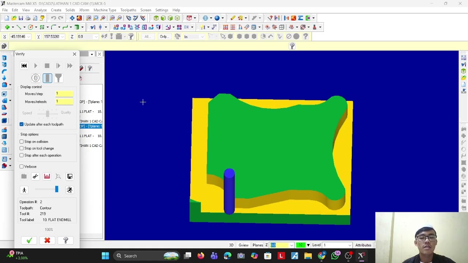Click Print toolbar icon
This screenshot has height=263, width=468.
coord(28,18)
